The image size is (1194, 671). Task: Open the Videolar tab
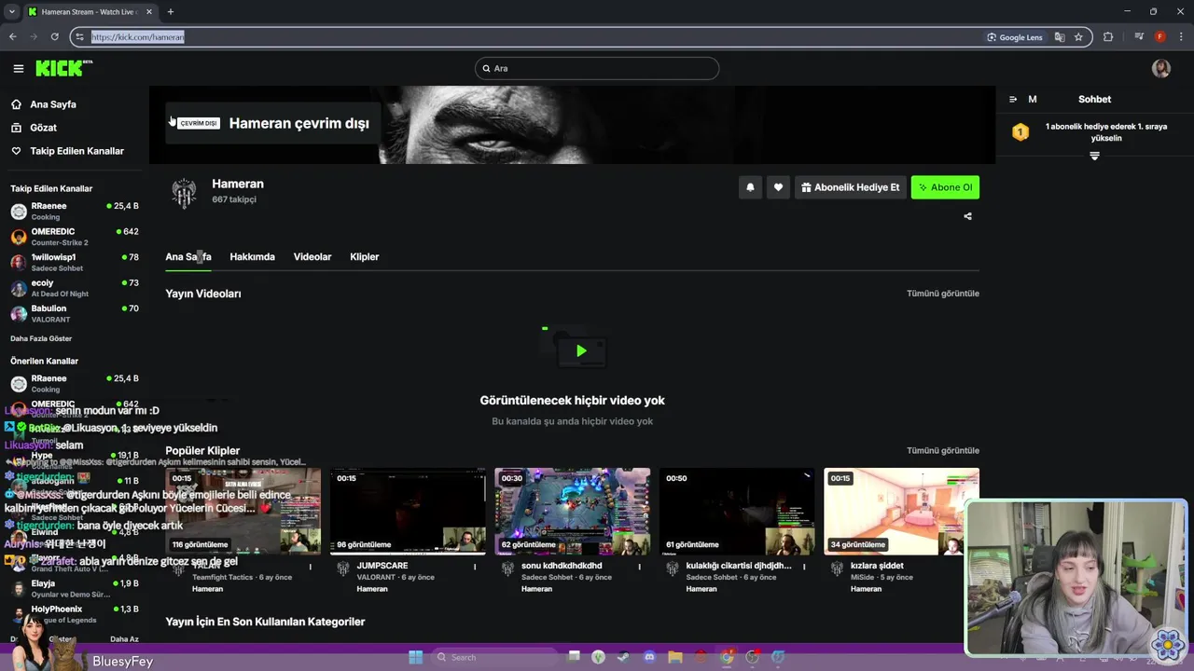(x=312, y=256)
